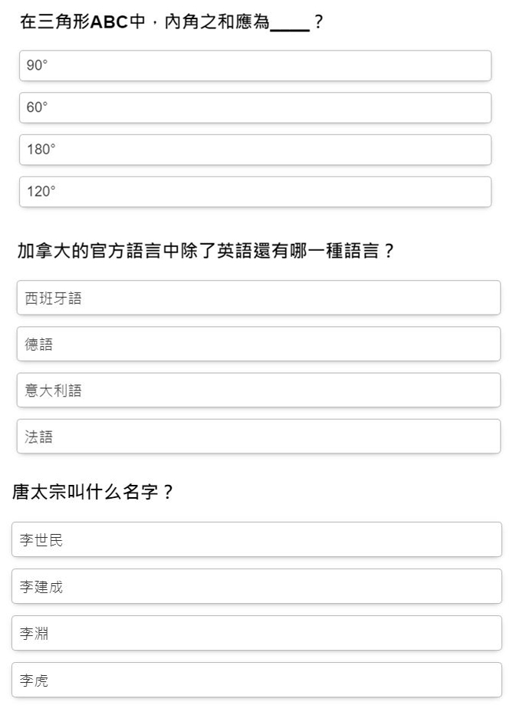516x712 pixels.
Task: Choose the 德語 option
Action: [x=259, y=344]
